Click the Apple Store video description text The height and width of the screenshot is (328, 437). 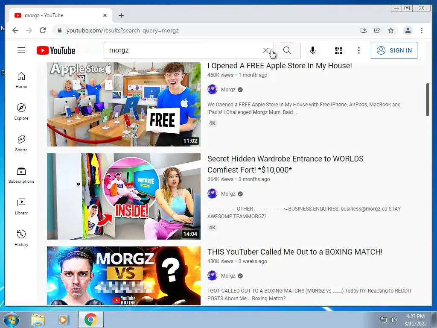coord(304,108)
